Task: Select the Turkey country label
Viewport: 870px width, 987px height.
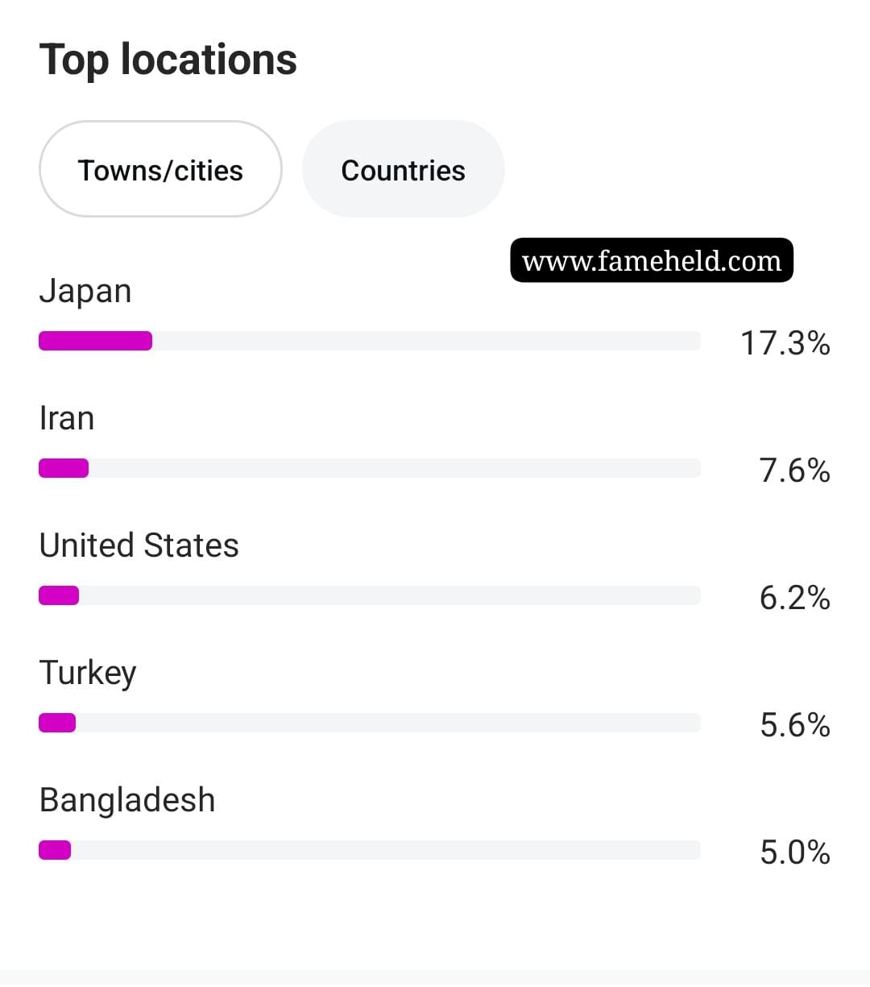Action: [x=87, y=673]
